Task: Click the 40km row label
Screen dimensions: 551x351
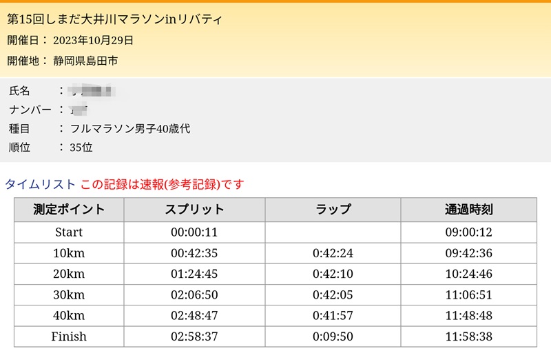Action: (69, 315)
